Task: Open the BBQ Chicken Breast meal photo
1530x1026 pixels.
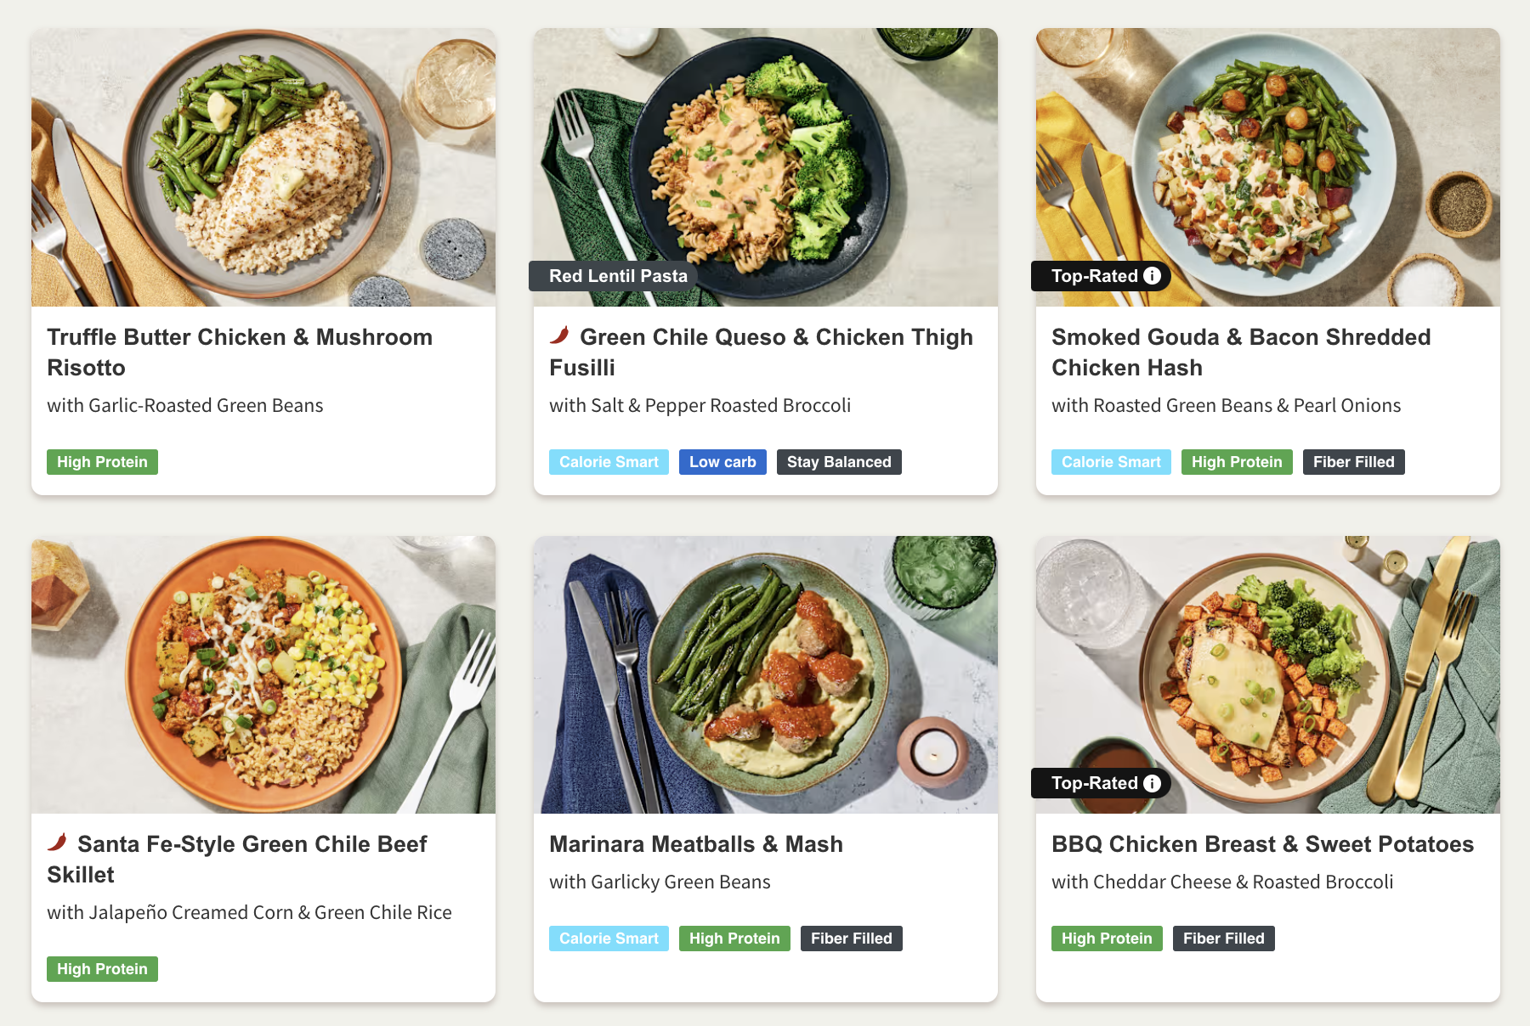Action: click(1268, 674)
